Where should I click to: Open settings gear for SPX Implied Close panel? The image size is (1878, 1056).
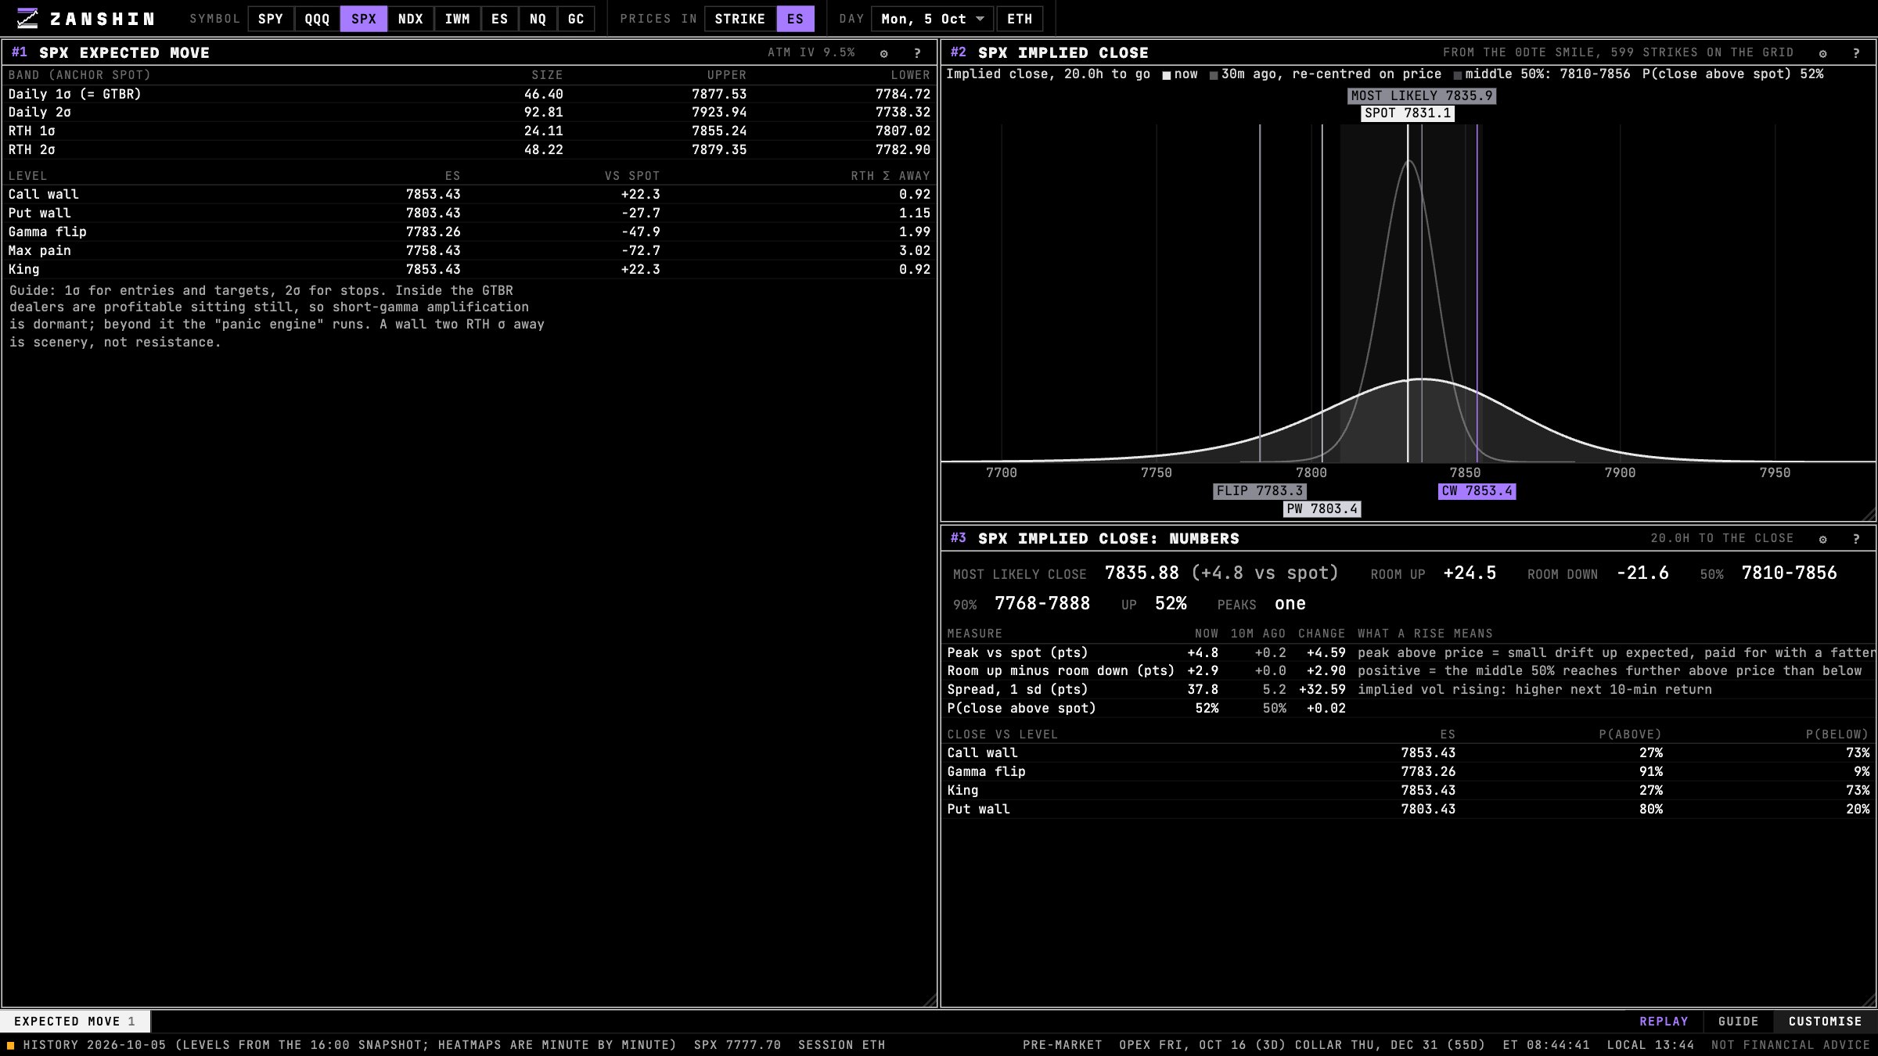1823,53
